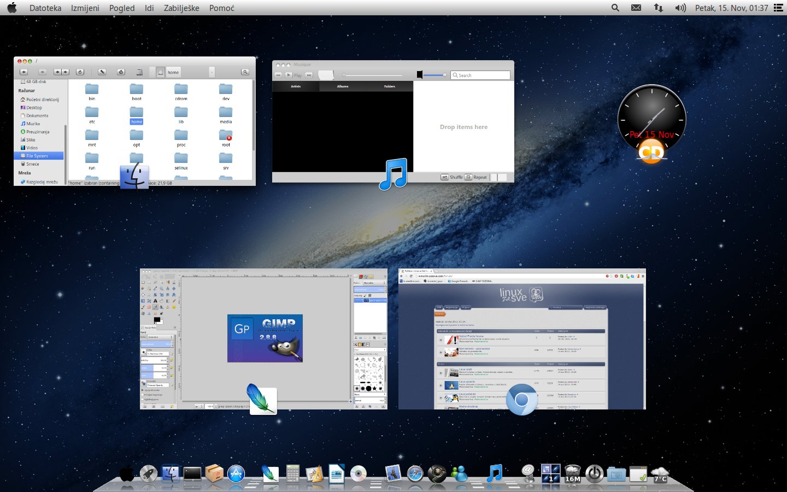Click the reload button in file manager toolbar
787x492 pixels.
80,72
